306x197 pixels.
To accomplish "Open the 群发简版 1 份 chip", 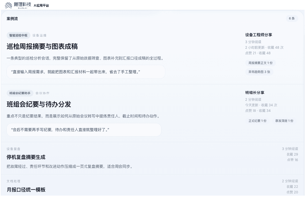I will point(284,121).
